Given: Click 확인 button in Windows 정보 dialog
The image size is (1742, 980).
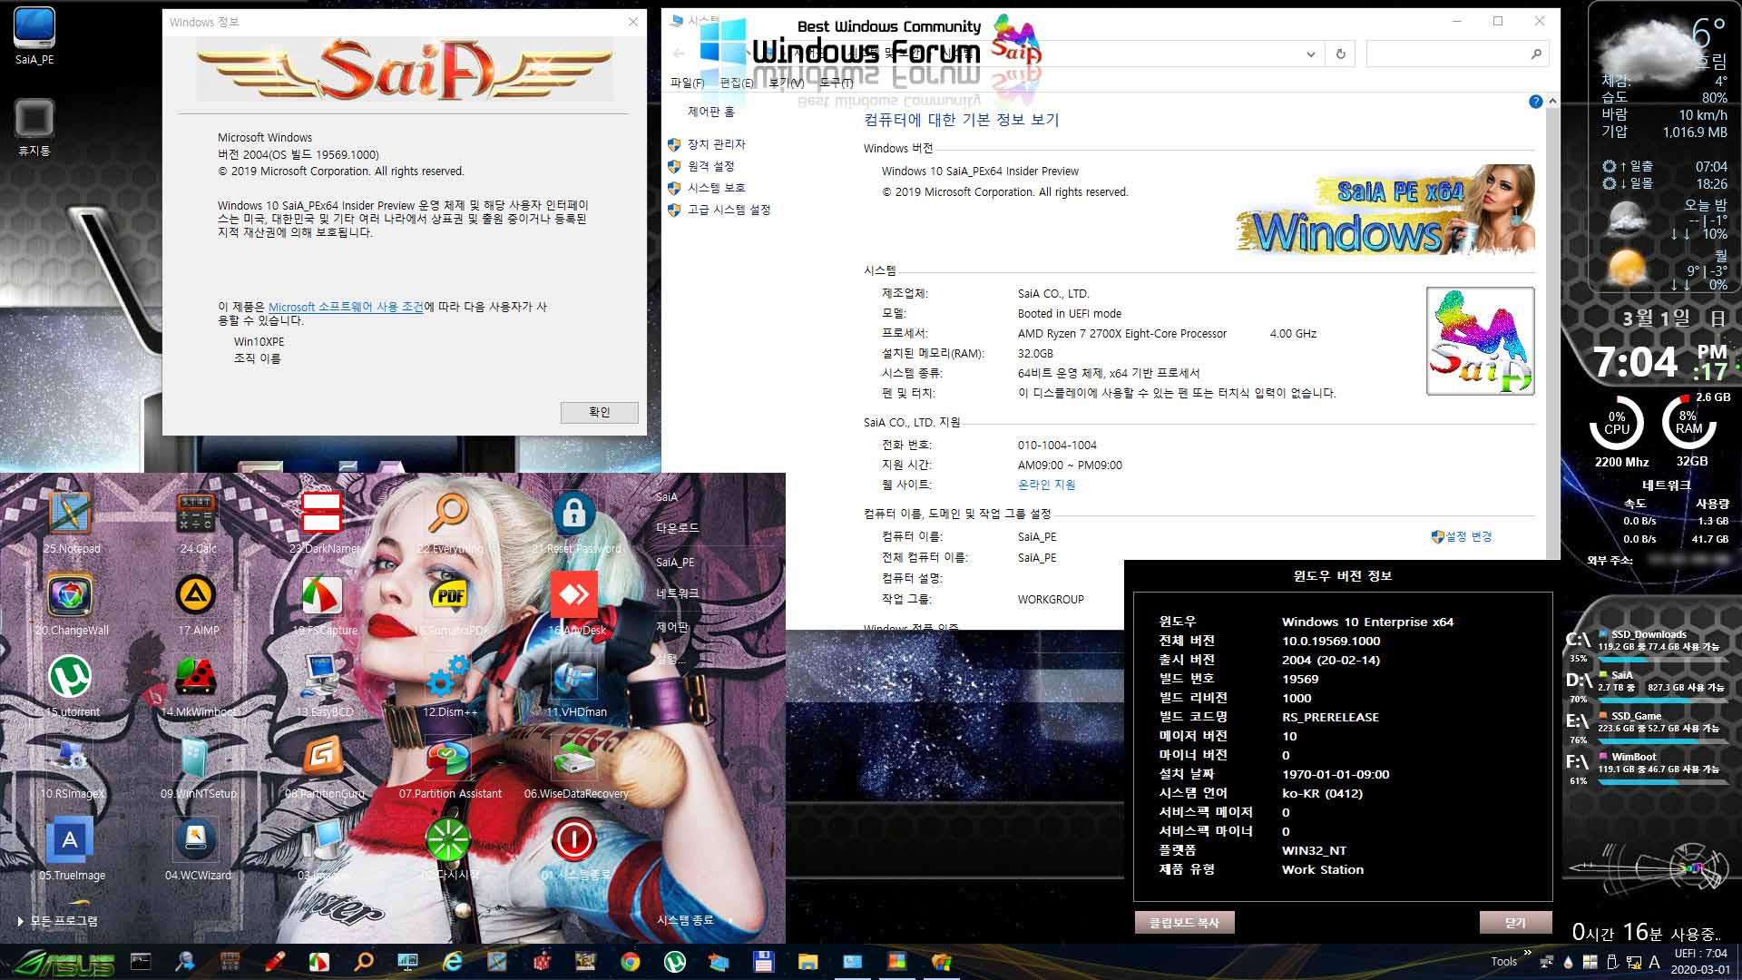Looking at the screenshot, I should click(x=599, y=412).
